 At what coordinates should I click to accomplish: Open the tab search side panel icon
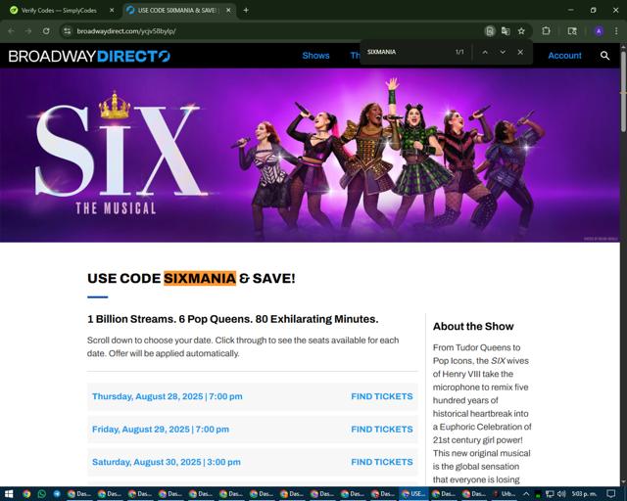point(572,31)
